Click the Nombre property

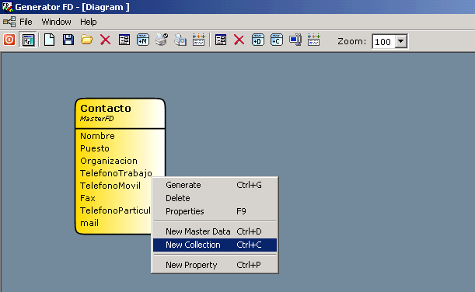[97, 136]
